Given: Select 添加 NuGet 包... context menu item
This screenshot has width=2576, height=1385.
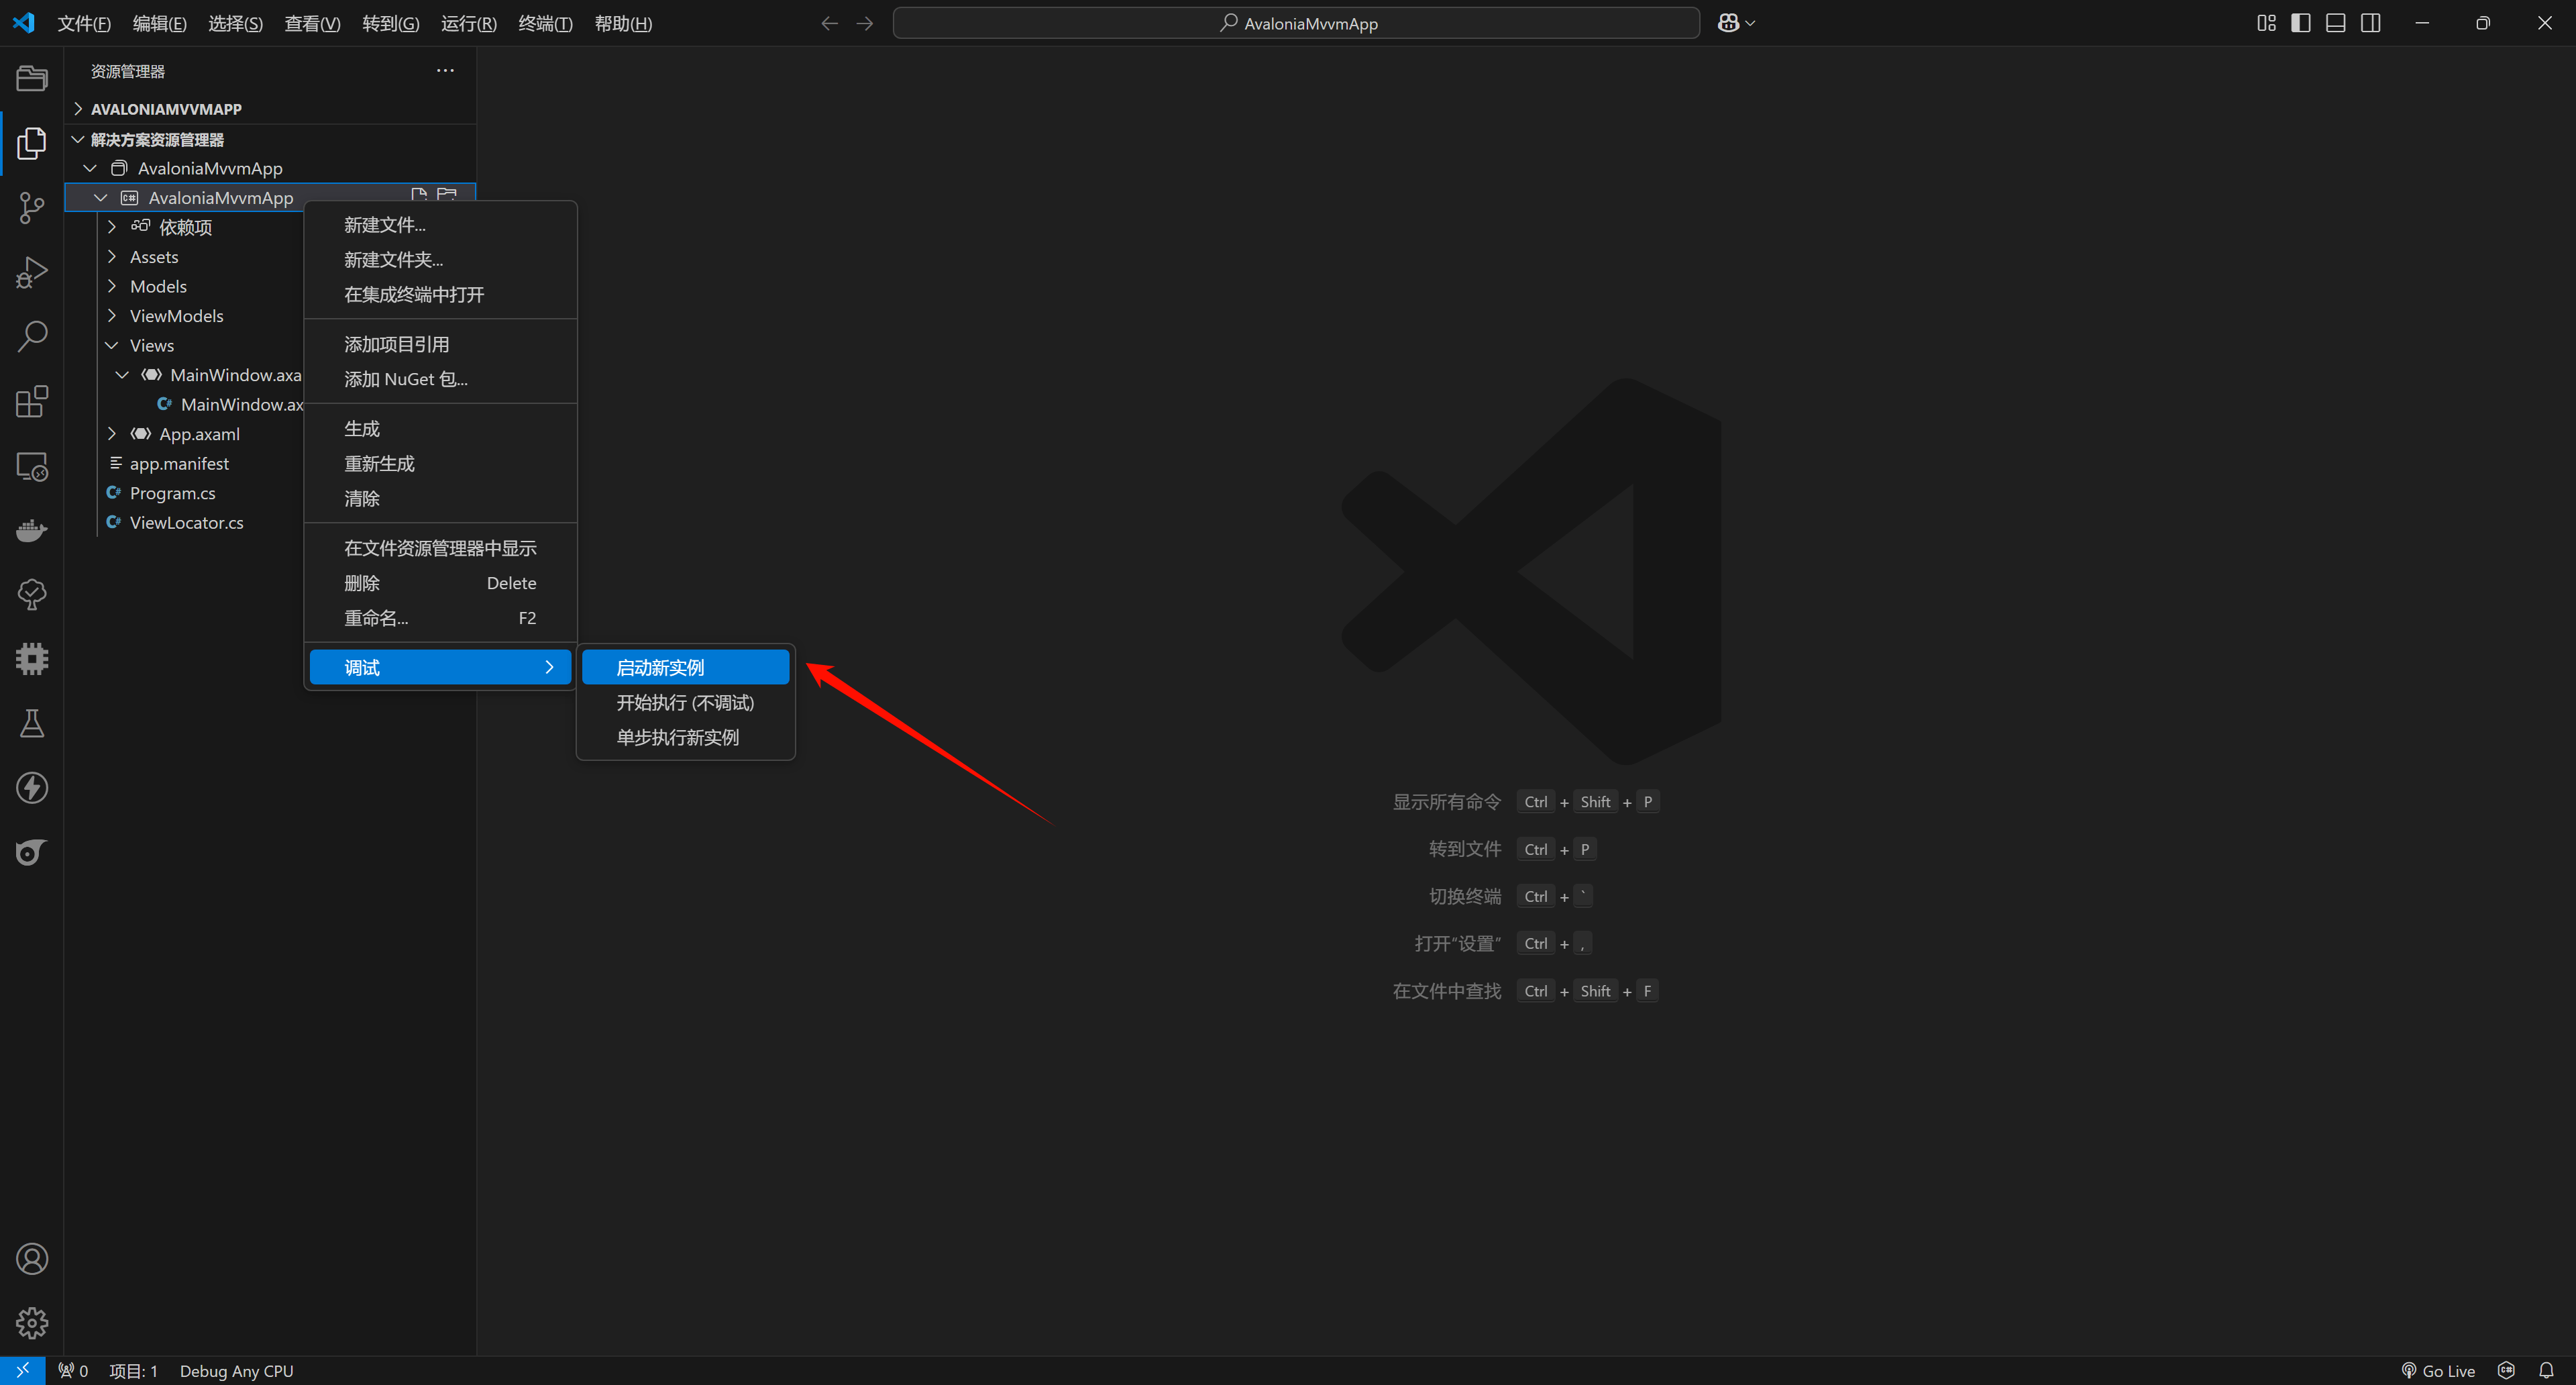Looking at the screenshot, I should click(x=440, y=379).
